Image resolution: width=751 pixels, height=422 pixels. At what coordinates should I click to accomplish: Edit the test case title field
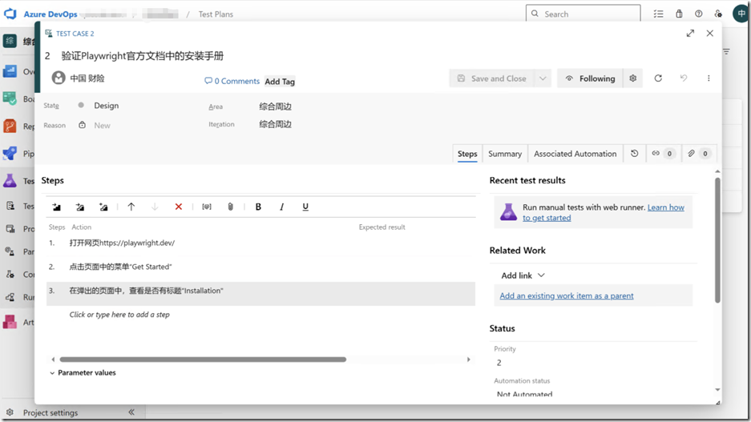coord(142,56)
